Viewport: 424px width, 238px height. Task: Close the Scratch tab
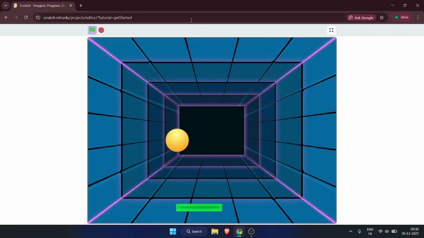(71, 6)
